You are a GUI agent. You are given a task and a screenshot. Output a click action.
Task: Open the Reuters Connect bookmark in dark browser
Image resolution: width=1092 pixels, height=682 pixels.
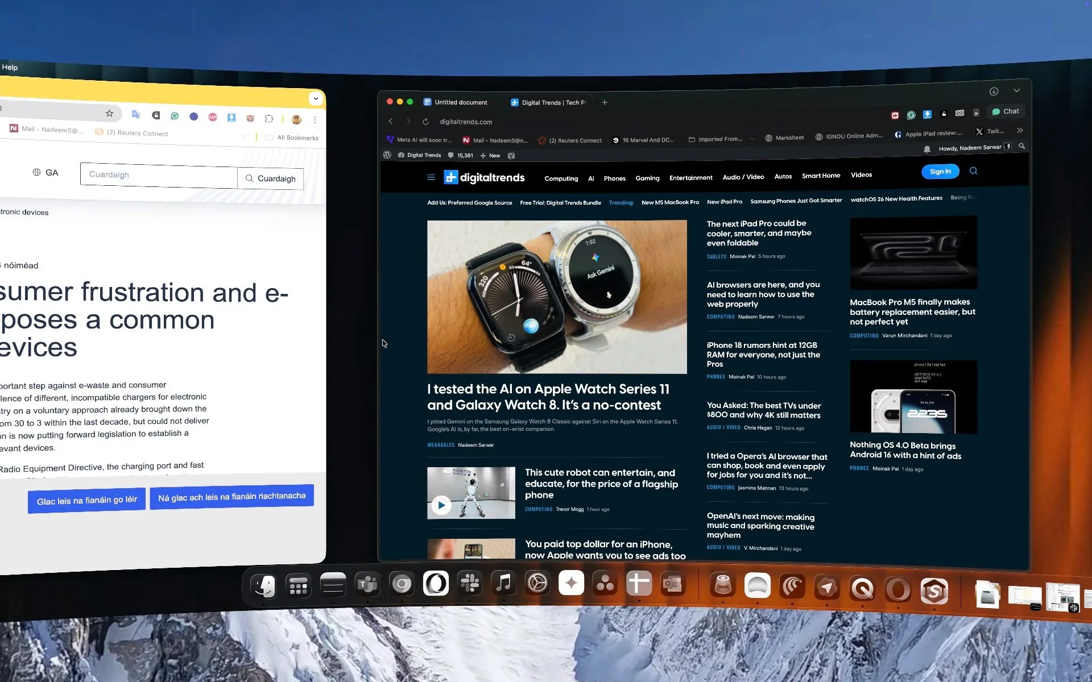570,140
